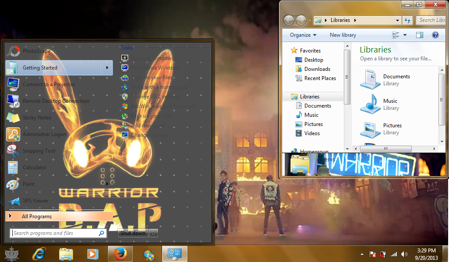Open Windows Explorer from taskbar

66,254
